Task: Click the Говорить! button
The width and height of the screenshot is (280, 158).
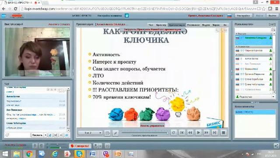Action: pos(80,146)
